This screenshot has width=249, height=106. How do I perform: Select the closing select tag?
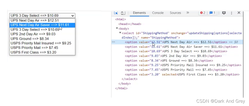click(x=129, y=79)
